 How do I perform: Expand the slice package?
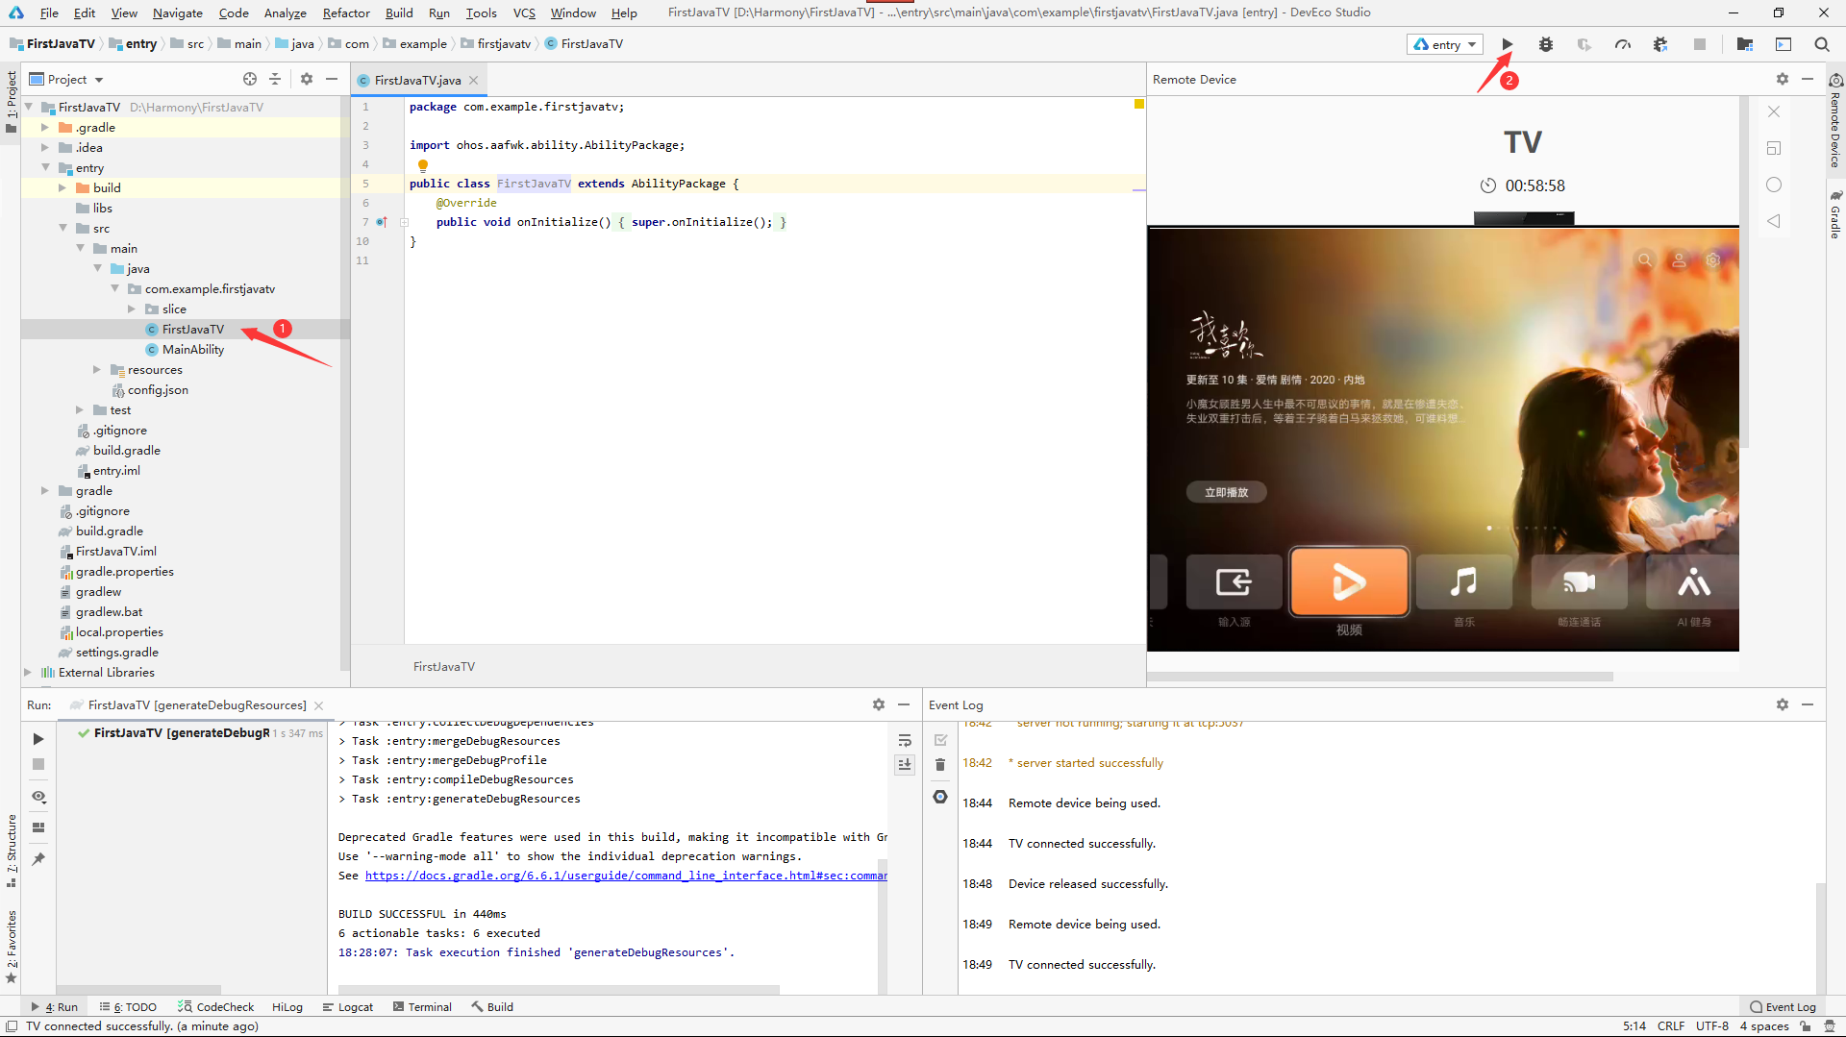131,309
